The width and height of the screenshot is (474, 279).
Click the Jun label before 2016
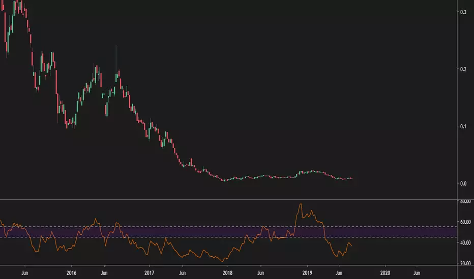coord(25,273)
